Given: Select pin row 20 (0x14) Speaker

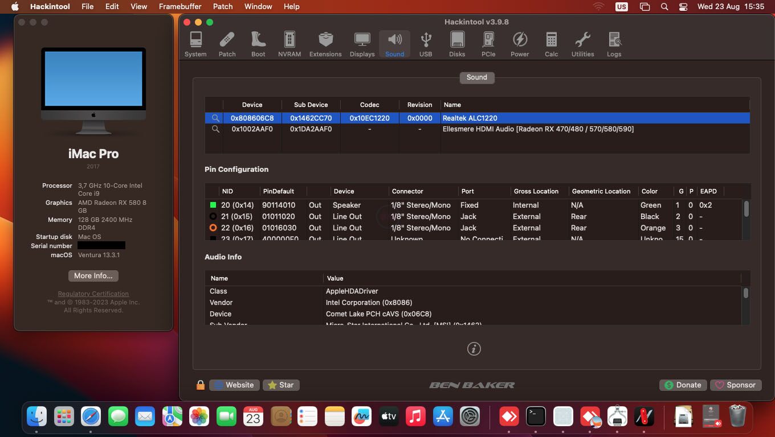Looking at the screenshot, I should click(x=474, y=205).
